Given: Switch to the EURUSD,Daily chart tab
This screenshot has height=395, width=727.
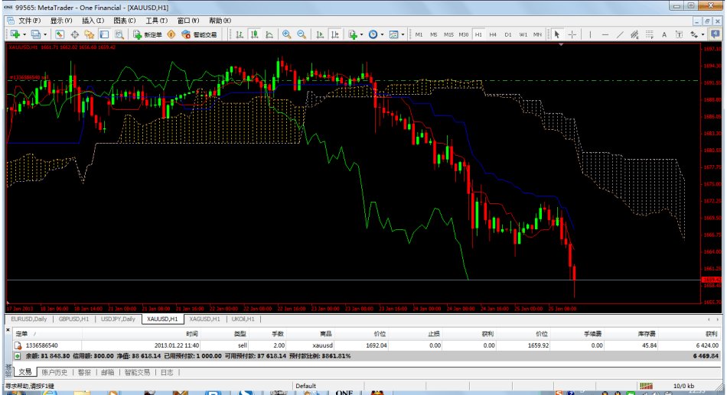Looking at the screenshot, I should [29, 319].
